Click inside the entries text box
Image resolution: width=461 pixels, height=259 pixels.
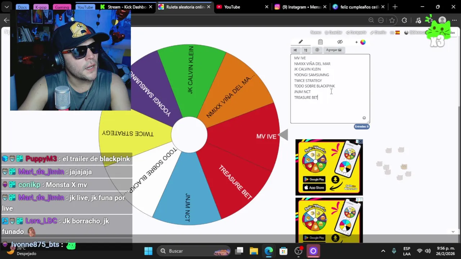tap(330, 88)
